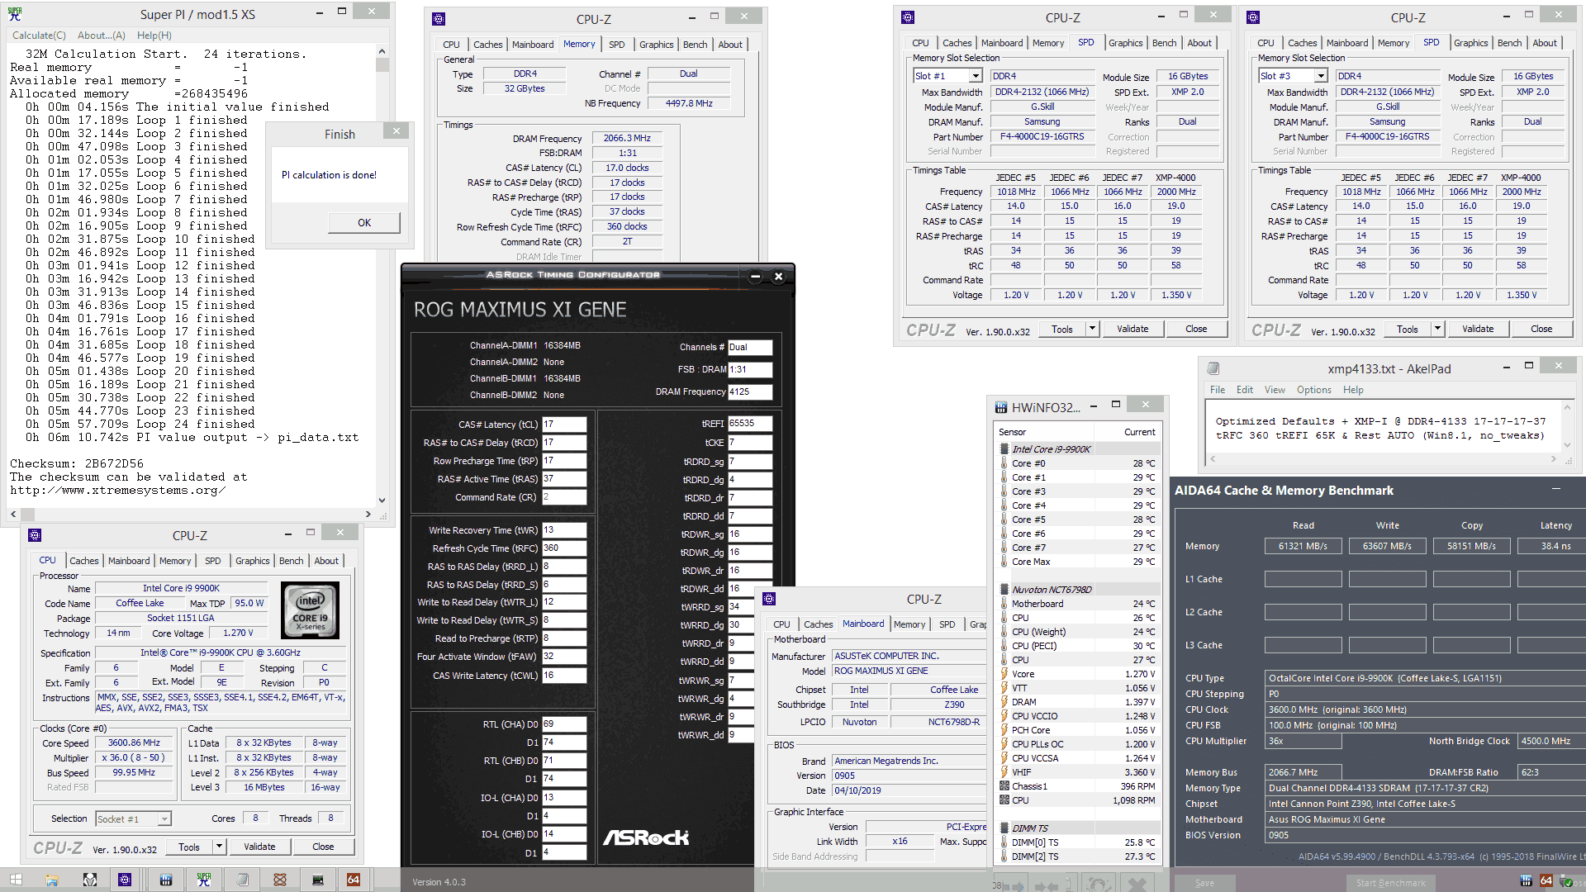Click the Safely Remove Hardware tray icon
This screenshot has height=892, width=1586.
coord(1566,880)
